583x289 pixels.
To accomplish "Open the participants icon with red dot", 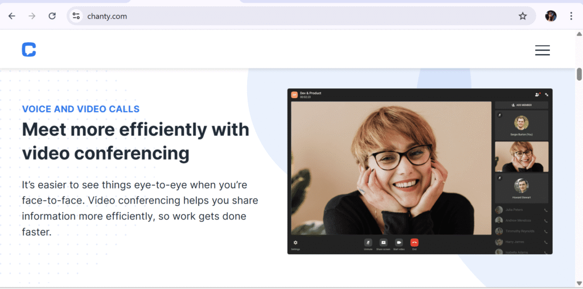I will coord(537,95).
